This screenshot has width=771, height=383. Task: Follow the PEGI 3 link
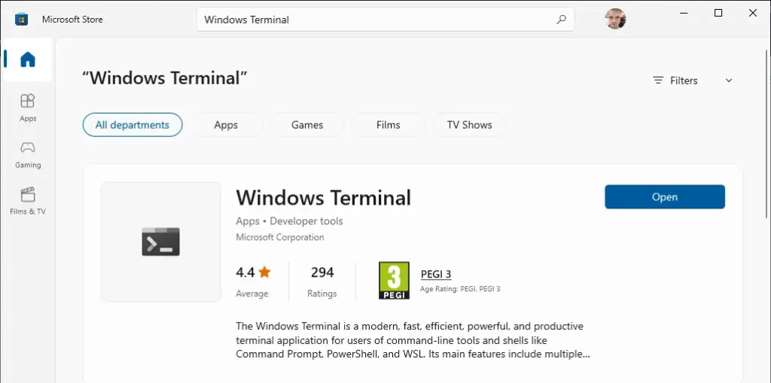pos(436,275)
